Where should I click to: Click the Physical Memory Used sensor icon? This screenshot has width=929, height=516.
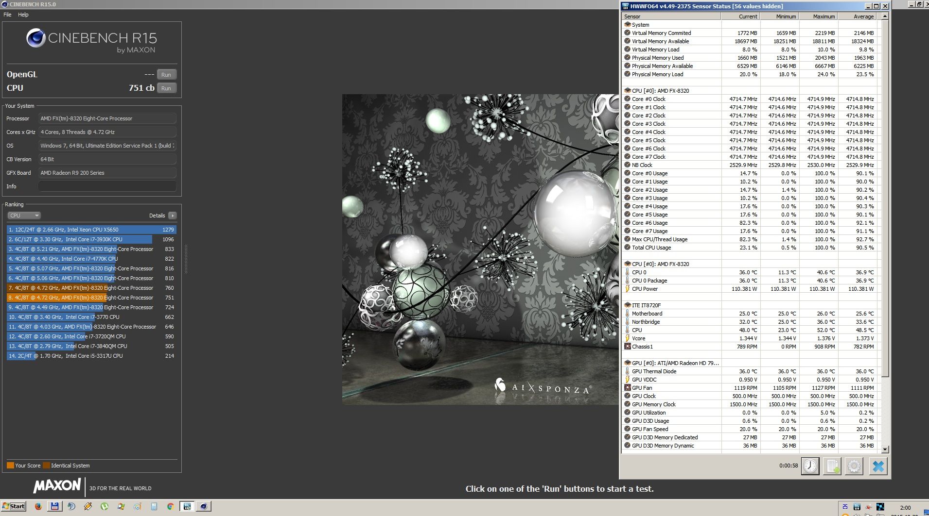627,58
